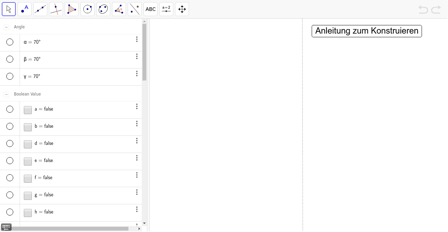The width and height of the screenshot is (448, 232).
Task: Click the vertical scrollbar thumb in algebra view
Action: pyautogui.click(x=144, y=52)
